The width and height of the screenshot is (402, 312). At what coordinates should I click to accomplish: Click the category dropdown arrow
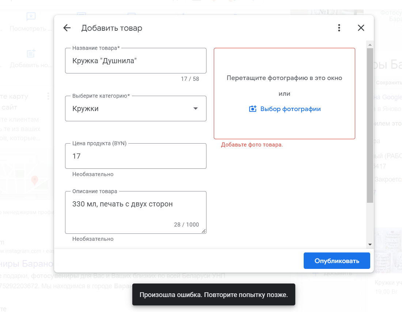click(196, 109)
